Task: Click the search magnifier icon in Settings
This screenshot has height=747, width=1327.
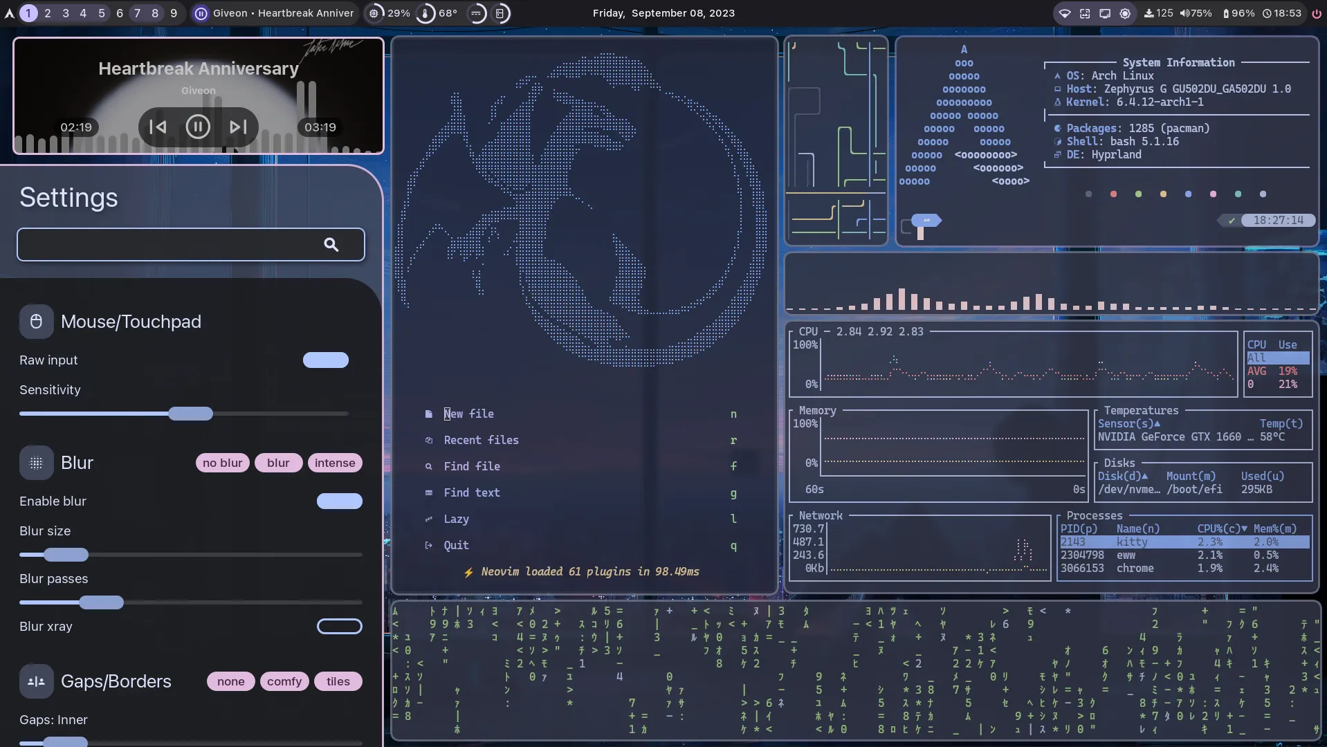Action: pyautogui.click(x=331, y=245)
